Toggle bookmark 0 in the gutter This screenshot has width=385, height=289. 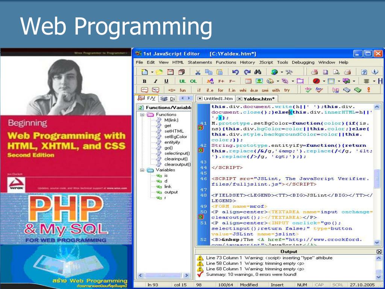(201, 150)
